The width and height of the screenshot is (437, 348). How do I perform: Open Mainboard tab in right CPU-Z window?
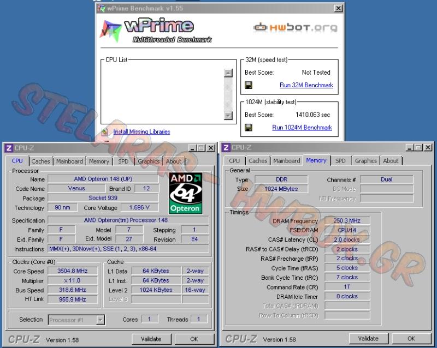point(286,161)
